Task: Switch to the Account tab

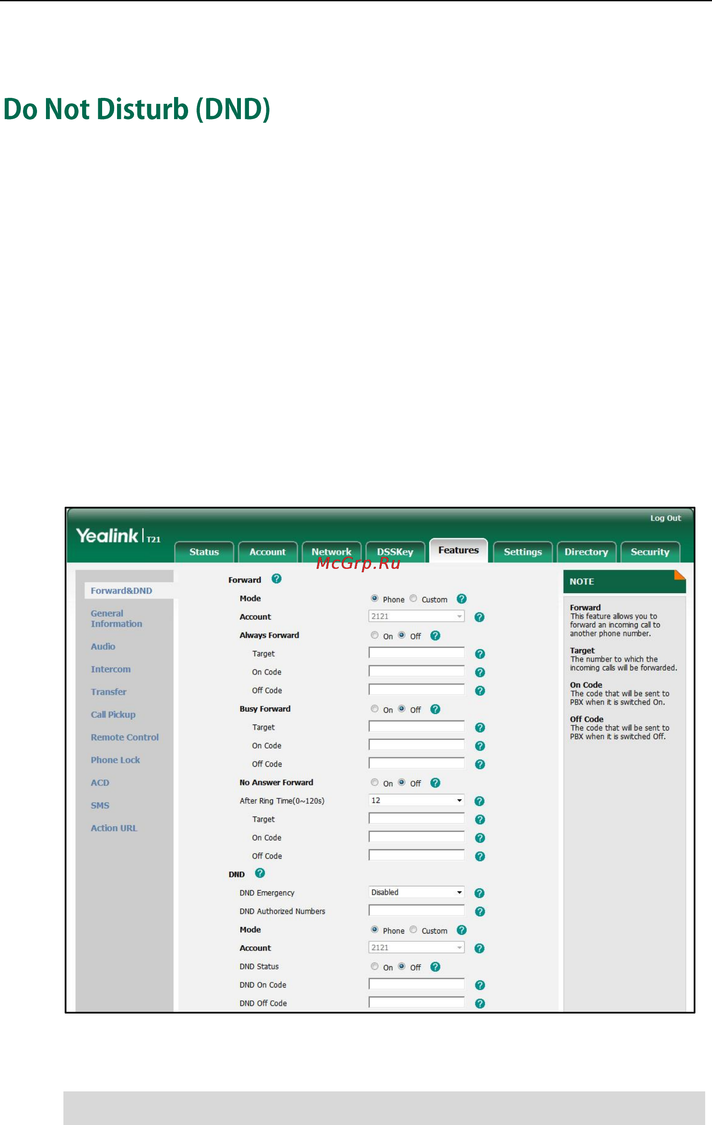Action: click(x=268, y=552)
